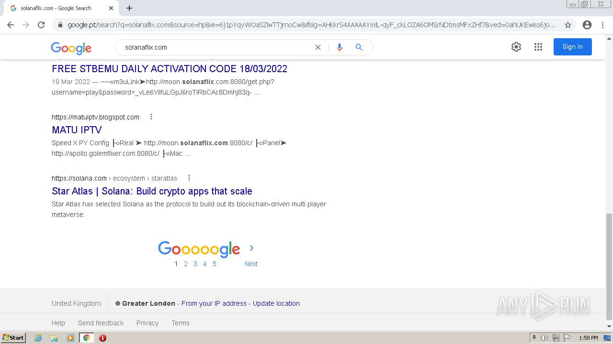Click the red Opera taskbar icon
613x344 pixels.
(102, 338)
